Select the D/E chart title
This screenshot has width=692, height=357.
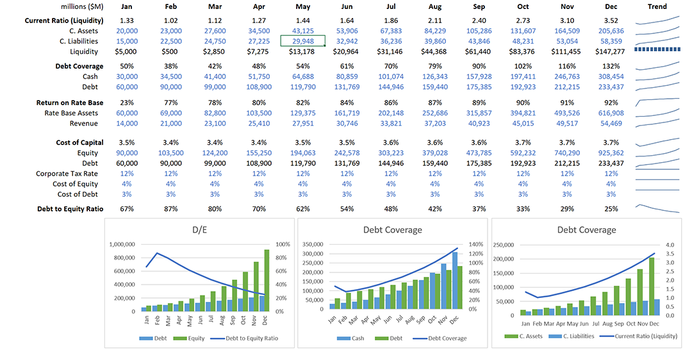point(199,230)
